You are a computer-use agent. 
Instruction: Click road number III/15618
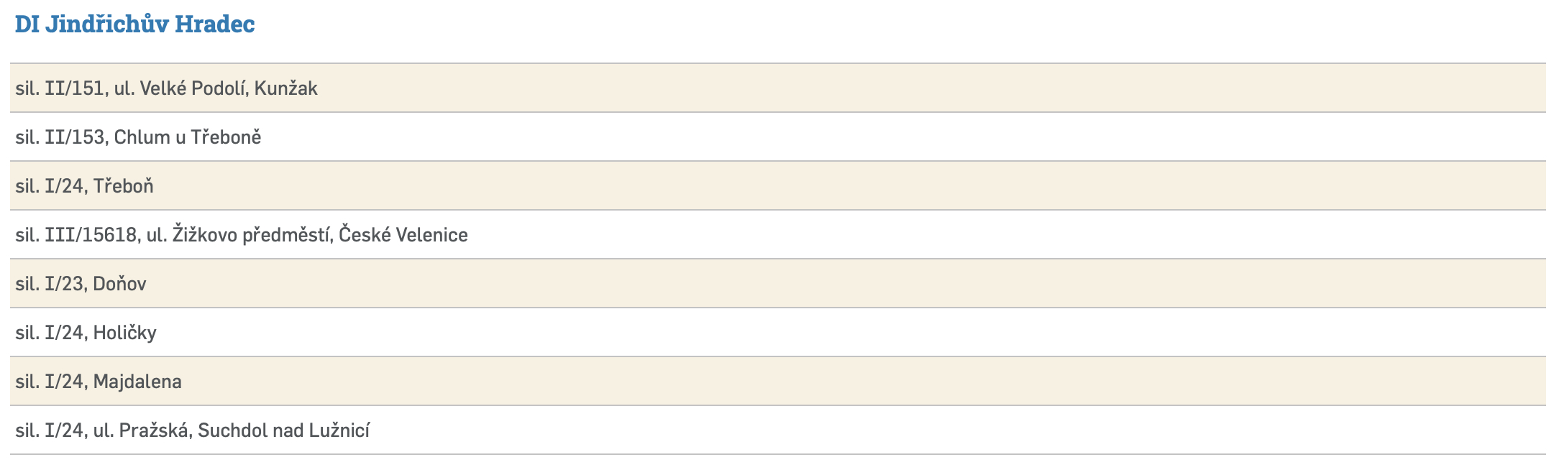click(92, 235)
